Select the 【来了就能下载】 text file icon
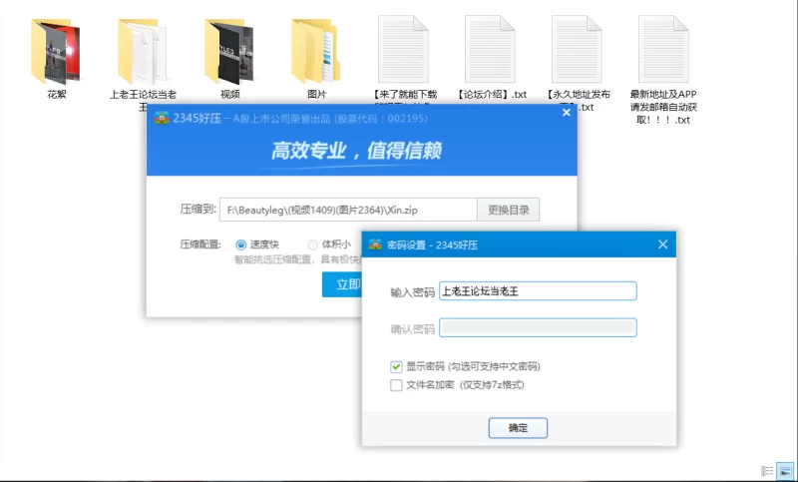 point(403,49)
